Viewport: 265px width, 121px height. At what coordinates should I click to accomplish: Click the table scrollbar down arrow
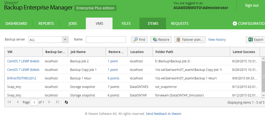[263, 95]
